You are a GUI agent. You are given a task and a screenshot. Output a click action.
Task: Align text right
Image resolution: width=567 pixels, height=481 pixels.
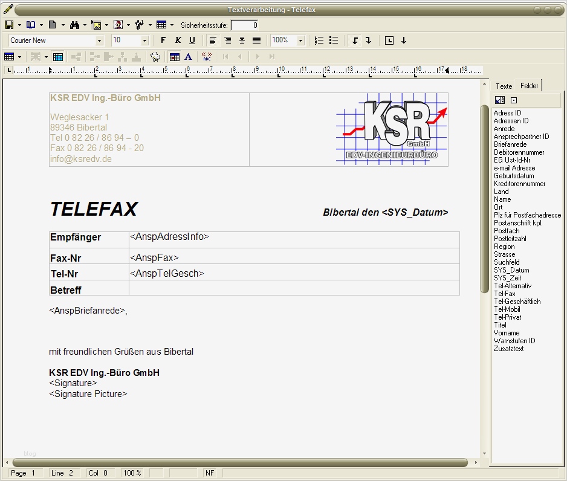point(227,40)
